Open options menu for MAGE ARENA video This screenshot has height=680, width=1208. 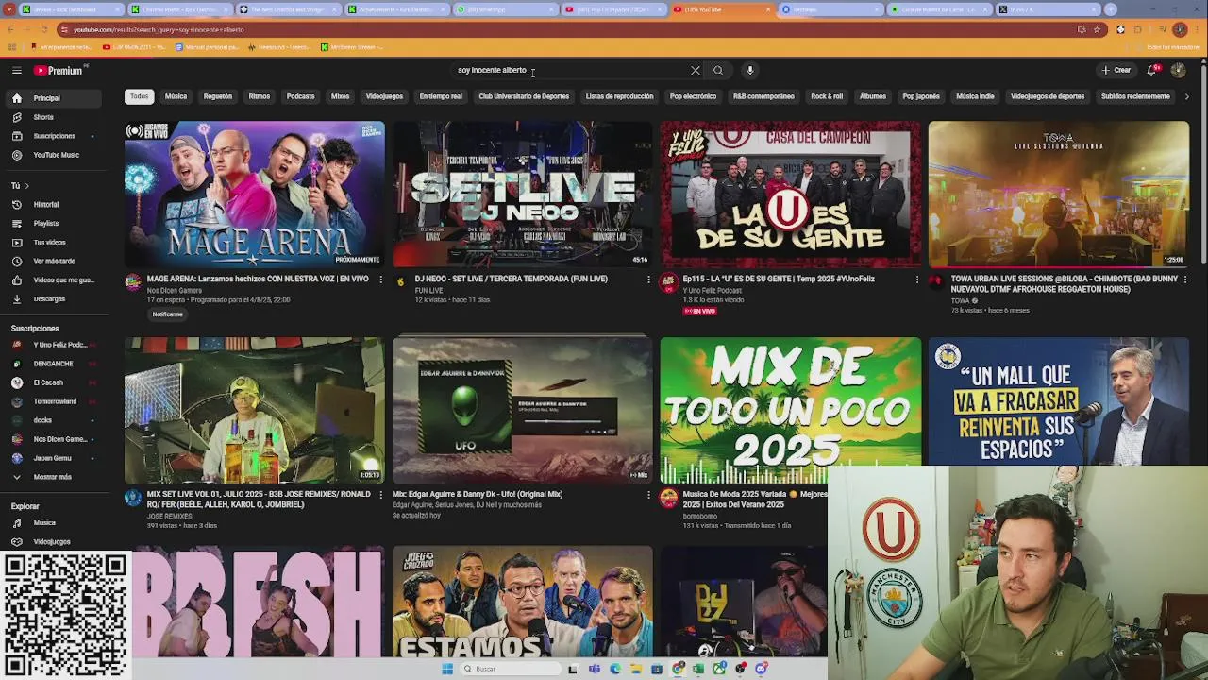point(380,280)
